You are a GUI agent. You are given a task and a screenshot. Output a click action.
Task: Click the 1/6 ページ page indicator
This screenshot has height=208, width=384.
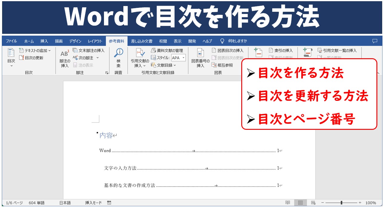click(14, 203)
